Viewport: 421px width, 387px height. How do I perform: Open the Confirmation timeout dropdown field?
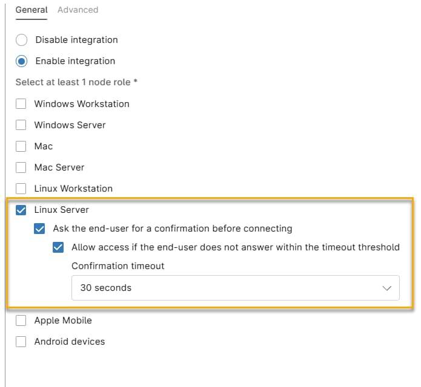235,288
